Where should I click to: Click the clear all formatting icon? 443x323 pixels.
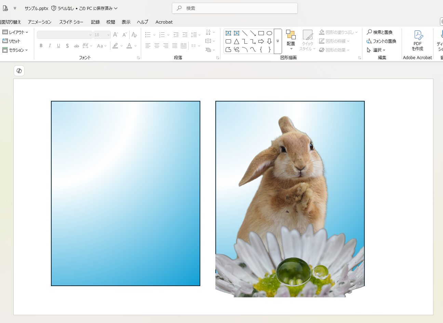[x=134, y=35]
